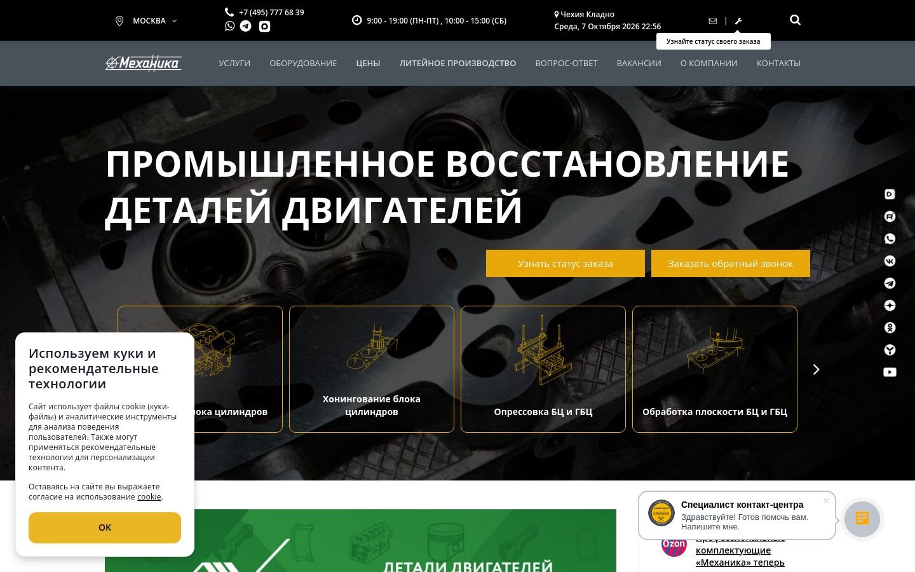Select Опрессовка БЦ и ГБЦ card
915x572 pixels.
click(x=543, y=369)
